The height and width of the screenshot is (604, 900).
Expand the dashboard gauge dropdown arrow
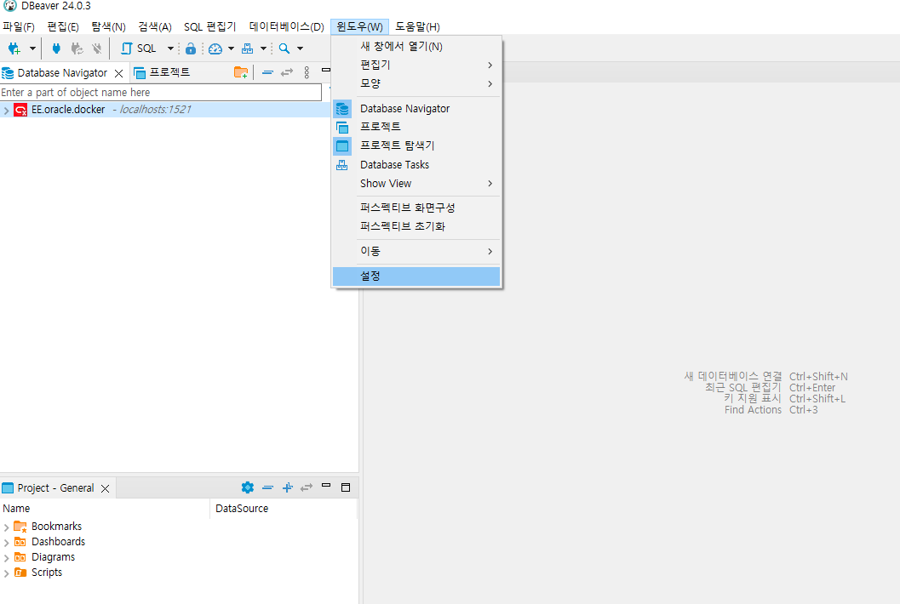tap(231, 48)
